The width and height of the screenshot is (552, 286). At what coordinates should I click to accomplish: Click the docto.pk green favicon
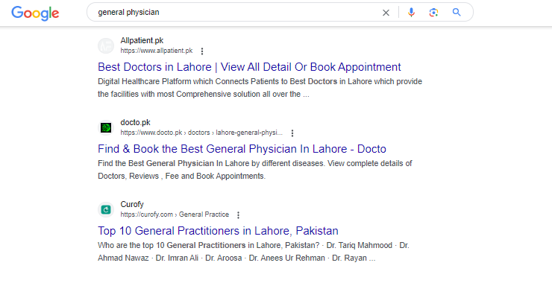[x=106, y=127]
